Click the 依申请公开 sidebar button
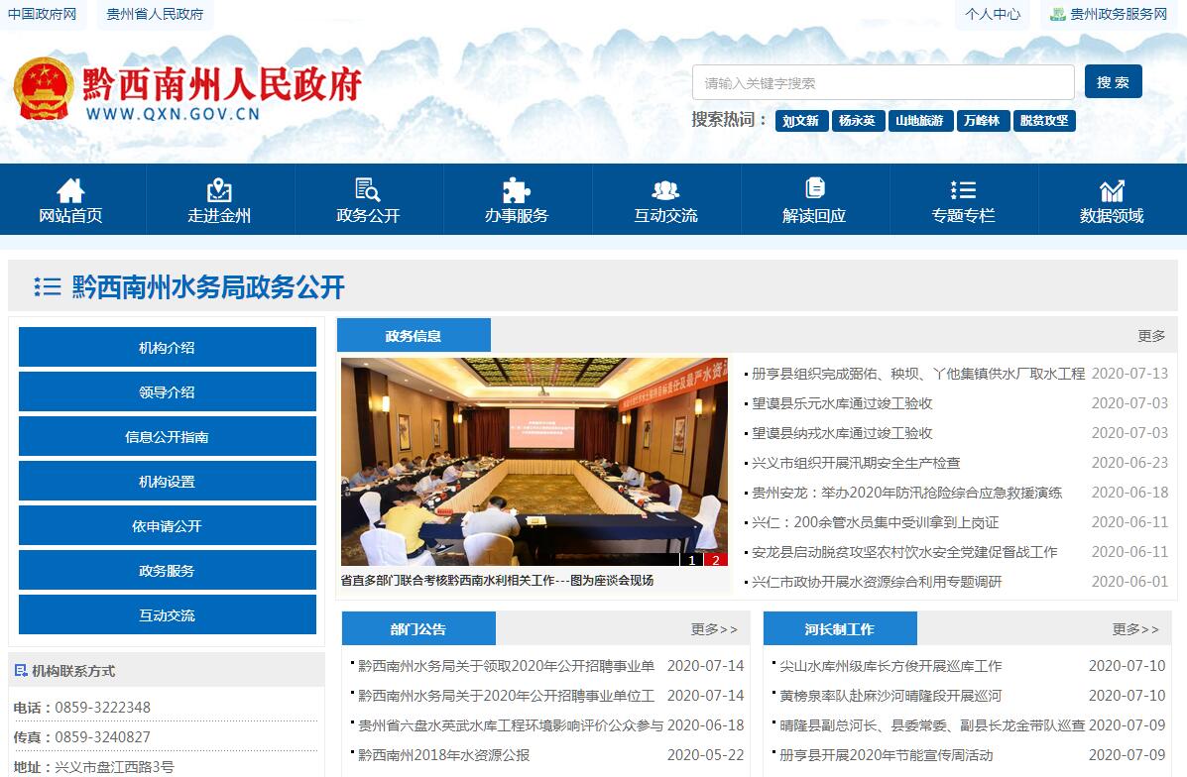 [168, 526]
